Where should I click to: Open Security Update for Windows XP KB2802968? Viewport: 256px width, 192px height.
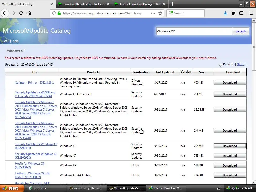point(36,156)
